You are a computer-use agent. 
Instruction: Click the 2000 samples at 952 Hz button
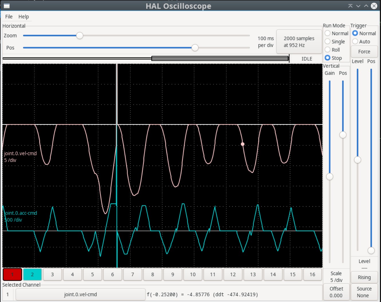pyautogui.click(x=299, y=42)
